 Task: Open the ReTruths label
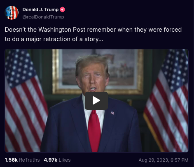tap(29, 160)
